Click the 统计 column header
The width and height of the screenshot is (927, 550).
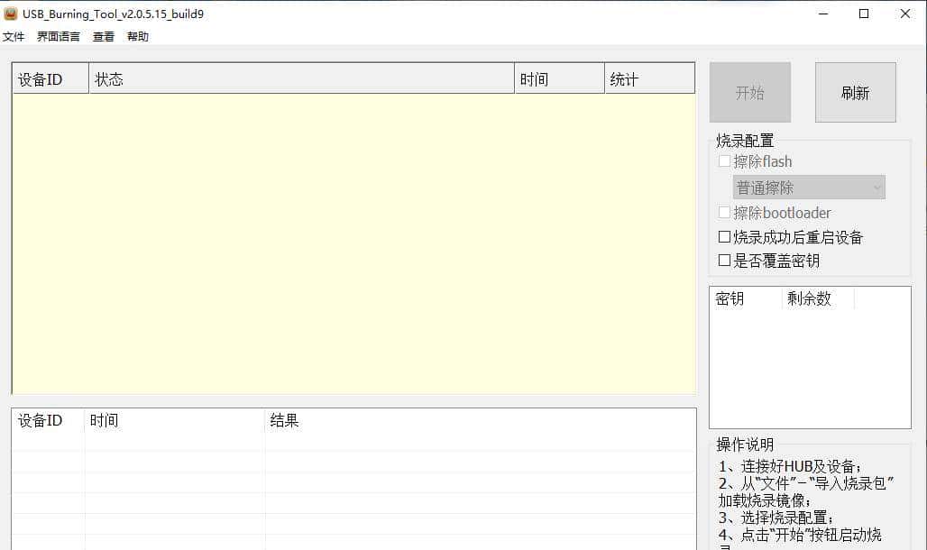(649, 79)
